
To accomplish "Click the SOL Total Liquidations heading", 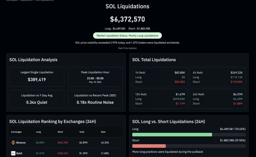I will (x=154, y=60).
